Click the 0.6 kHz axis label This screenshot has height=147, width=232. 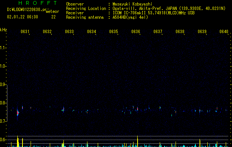coord(3,140)
